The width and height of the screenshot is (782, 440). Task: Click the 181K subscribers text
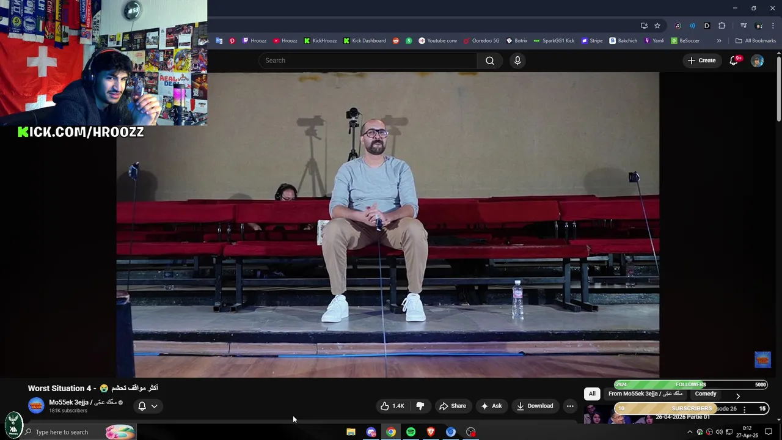point(68,411)
